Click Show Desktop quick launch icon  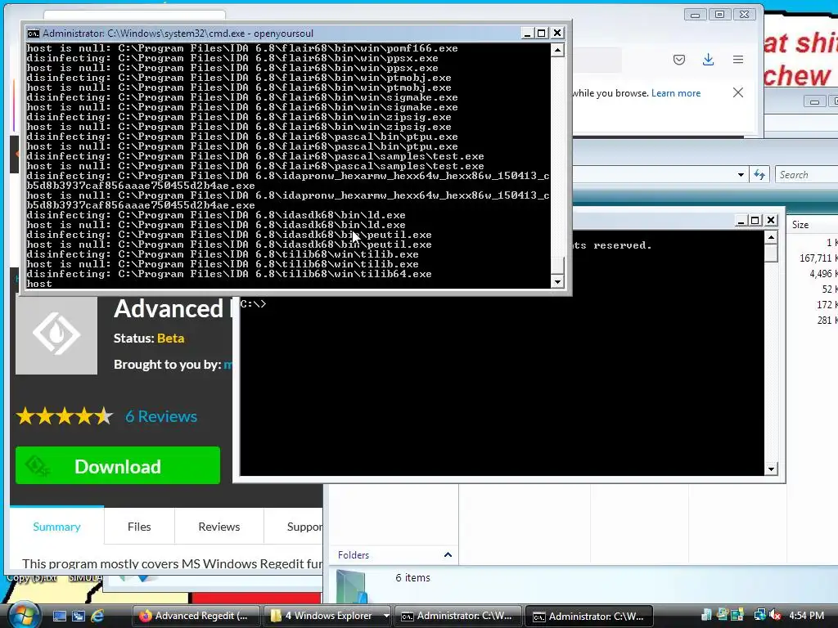pos(59,617)
